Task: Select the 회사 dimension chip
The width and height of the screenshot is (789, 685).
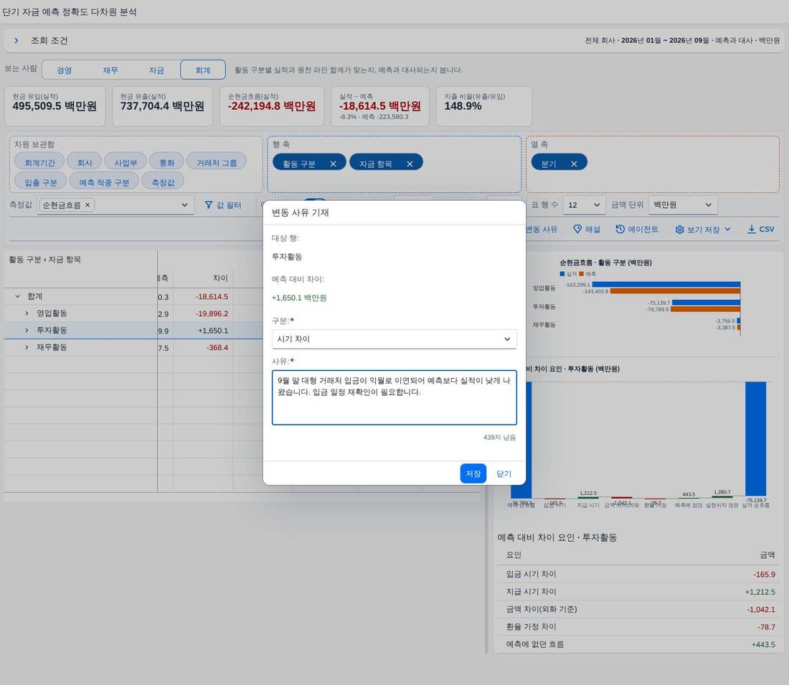Action: click(85, 163)
